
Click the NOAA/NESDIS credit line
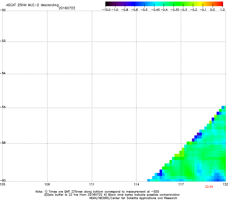click(x=133, y=198)
